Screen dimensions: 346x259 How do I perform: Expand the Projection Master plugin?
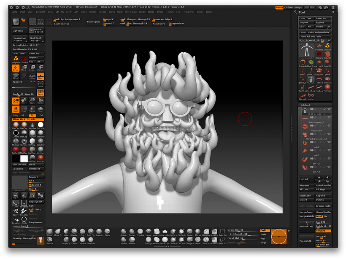coord(20,39)
